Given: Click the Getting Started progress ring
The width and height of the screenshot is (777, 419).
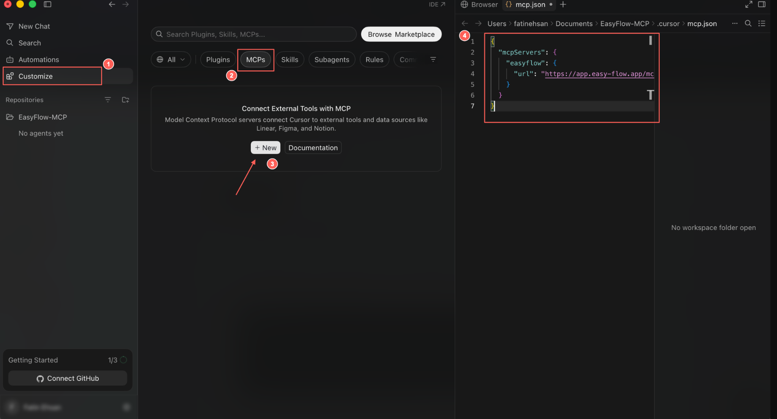Looking at the screenshot, I should pos(123,360).
